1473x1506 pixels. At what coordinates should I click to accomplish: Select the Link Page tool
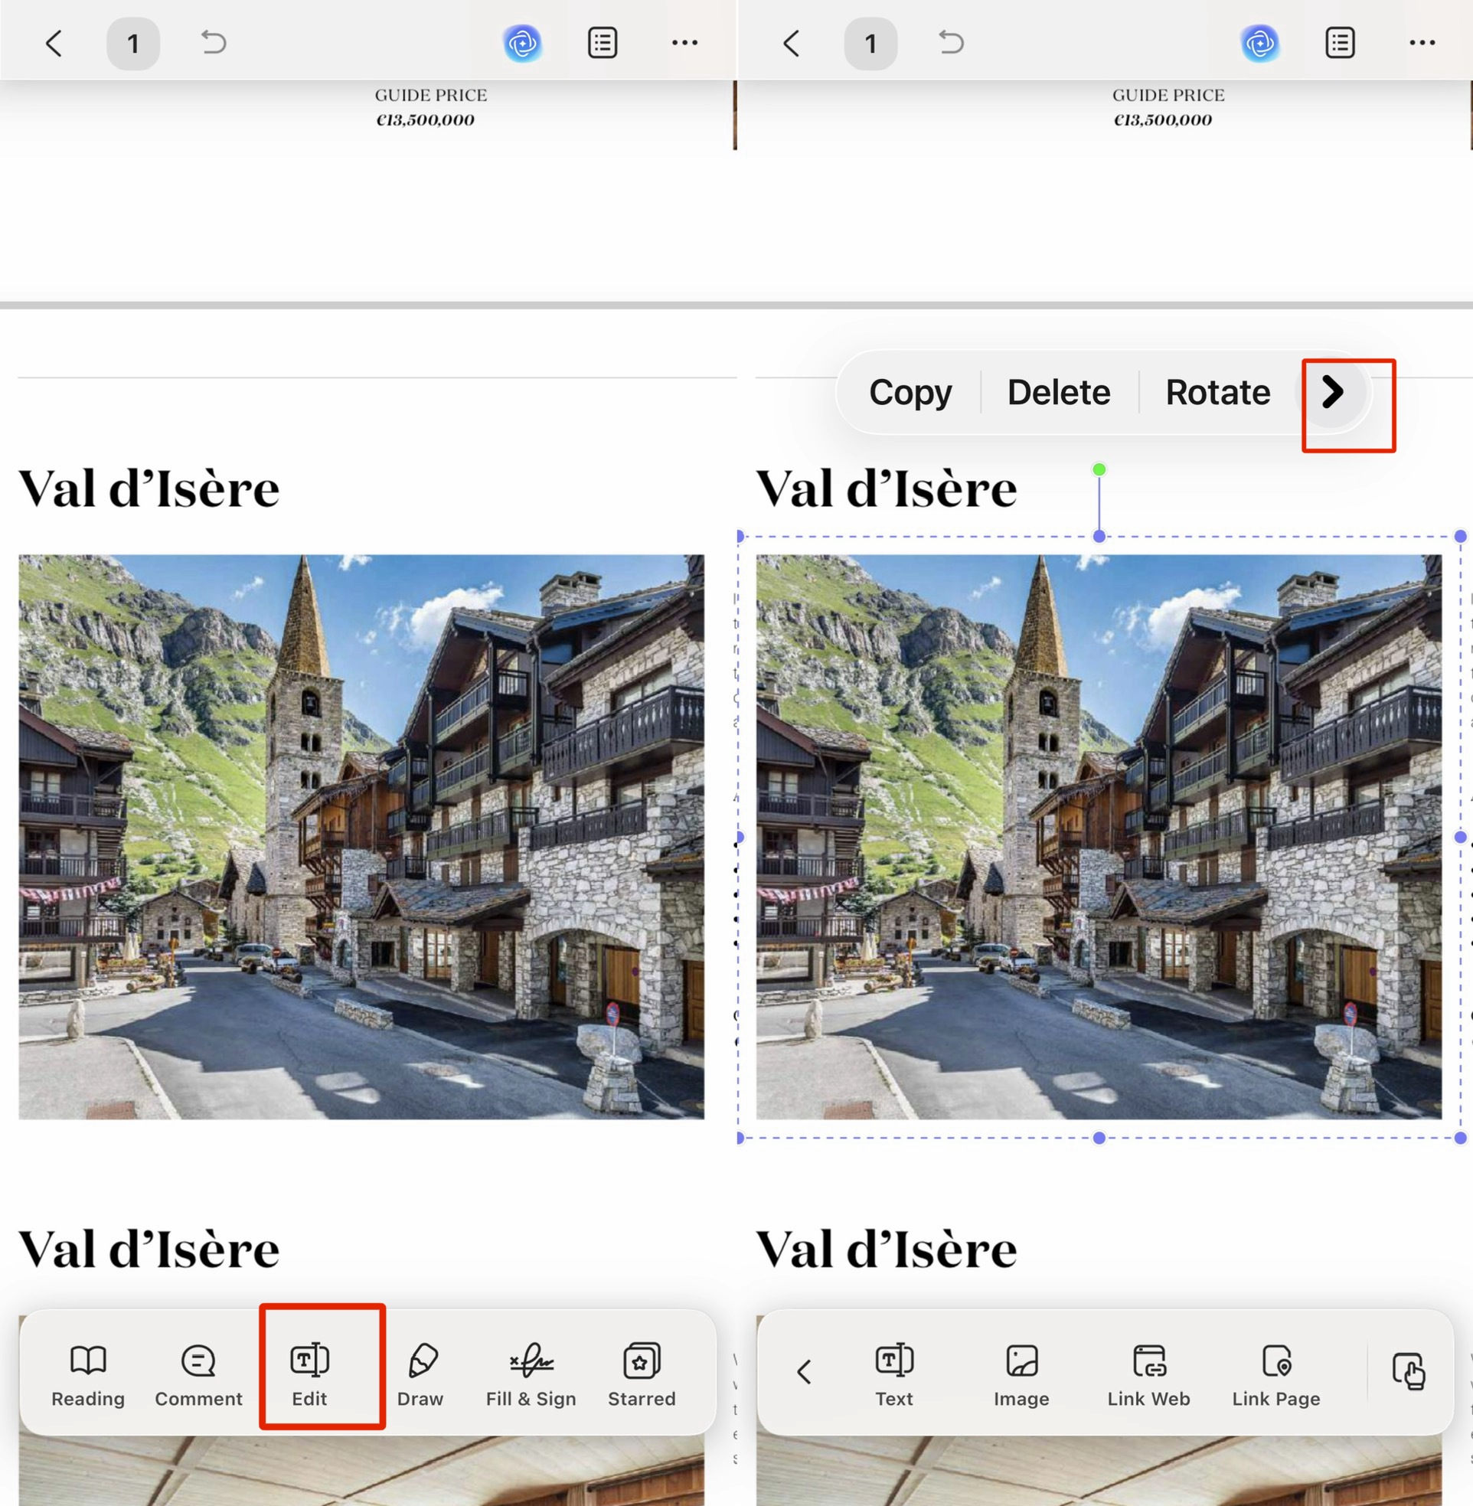(x=1275, y=1376)
